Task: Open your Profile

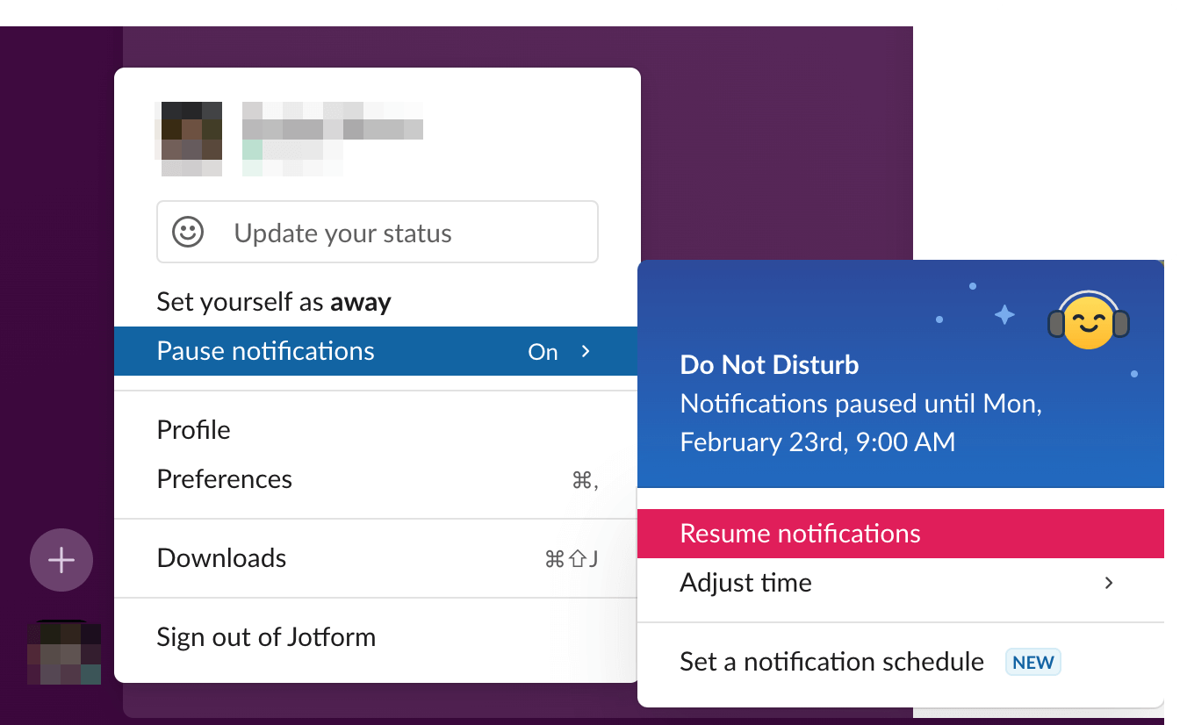Action: [193, 429]
